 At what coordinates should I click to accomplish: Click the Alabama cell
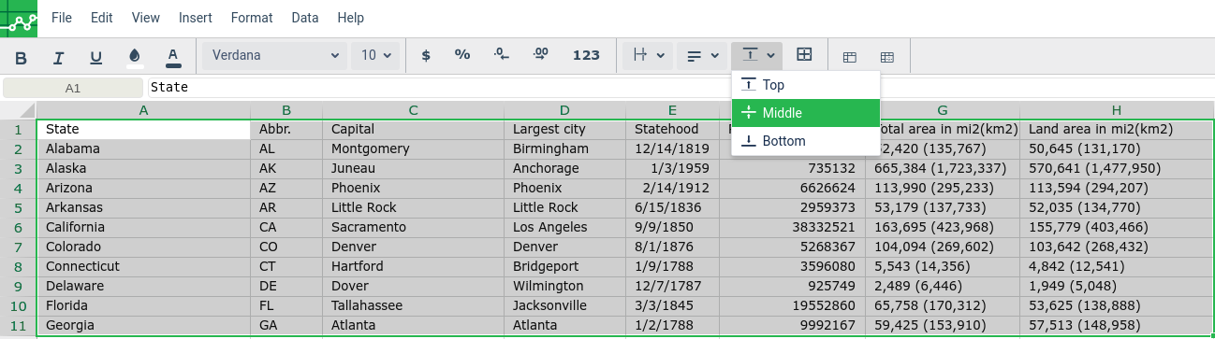143,148
